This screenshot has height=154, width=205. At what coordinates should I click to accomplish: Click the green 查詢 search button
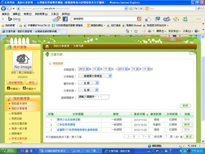(185, 106)
